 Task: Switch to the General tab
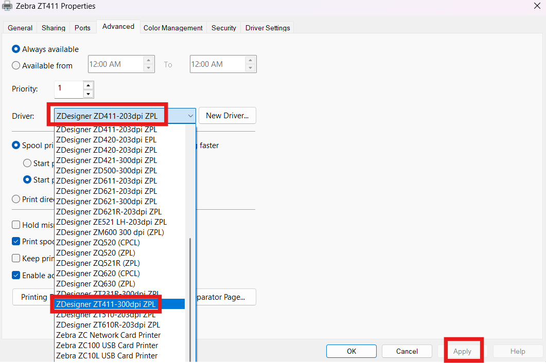20,28
